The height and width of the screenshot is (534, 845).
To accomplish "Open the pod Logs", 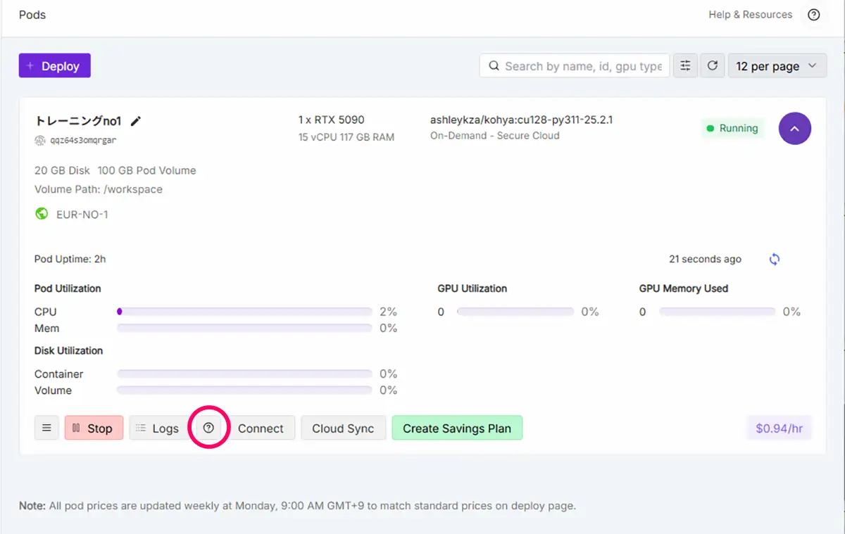I will click(158, 428).
